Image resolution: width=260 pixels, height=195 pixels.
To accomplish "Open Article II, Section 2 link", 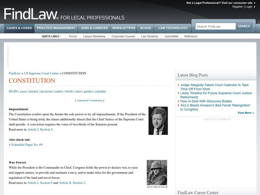I will (x=72, y=183).
